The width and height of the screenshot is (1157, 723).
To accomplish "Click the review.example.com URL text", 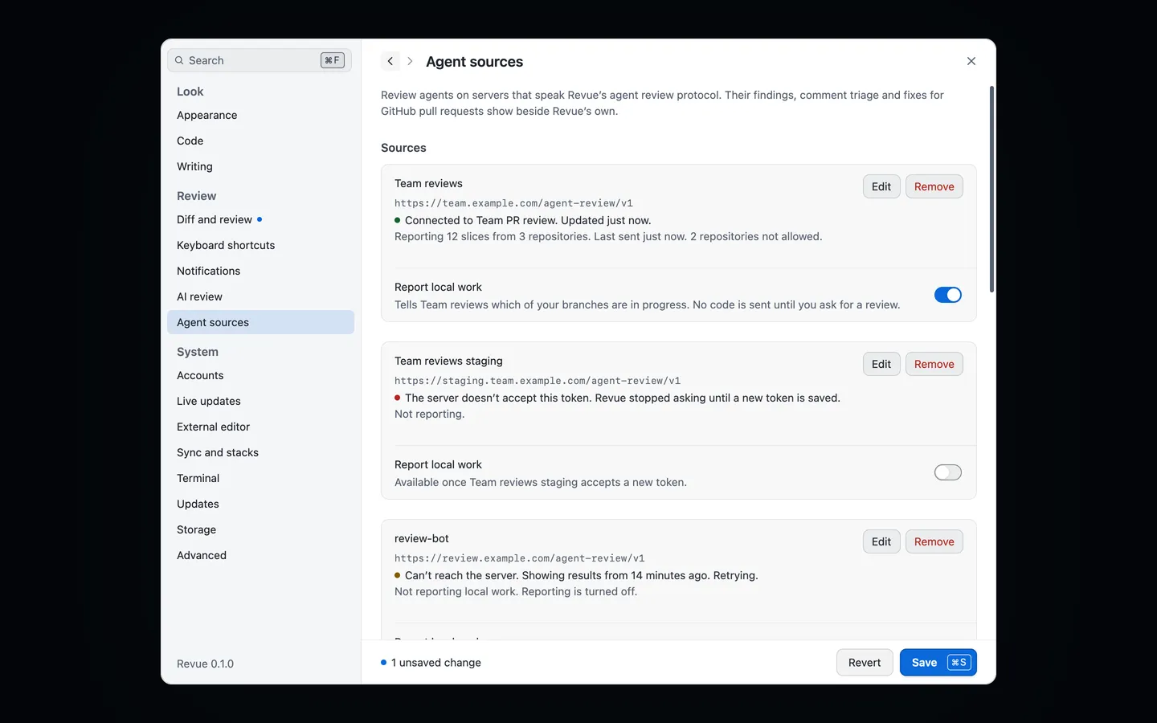I will point(519,558).
